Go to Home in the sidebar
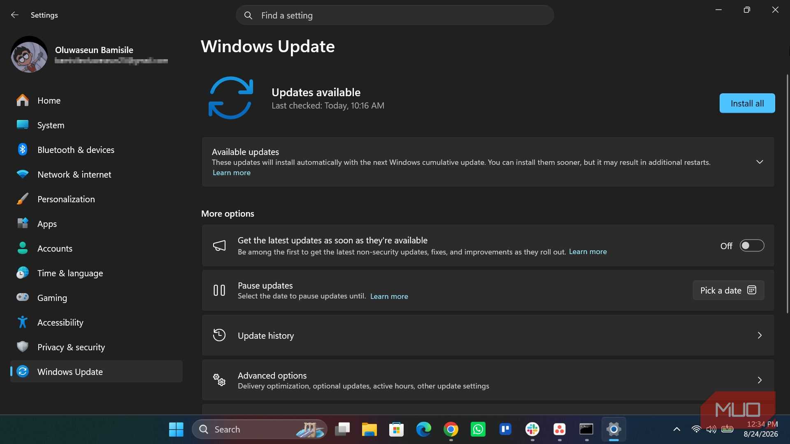The width and height of the screenshot is (790, 444). click(x=96, y=100)
